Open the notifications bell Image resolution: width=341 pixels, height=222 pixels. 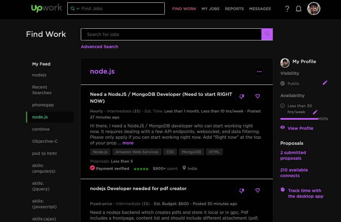pyautogui.click(x=298, y=8)
